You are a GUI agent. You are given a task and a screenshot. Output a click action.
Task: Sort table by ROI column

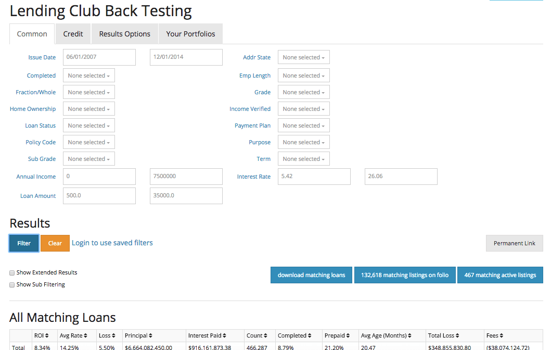point(41,336)
